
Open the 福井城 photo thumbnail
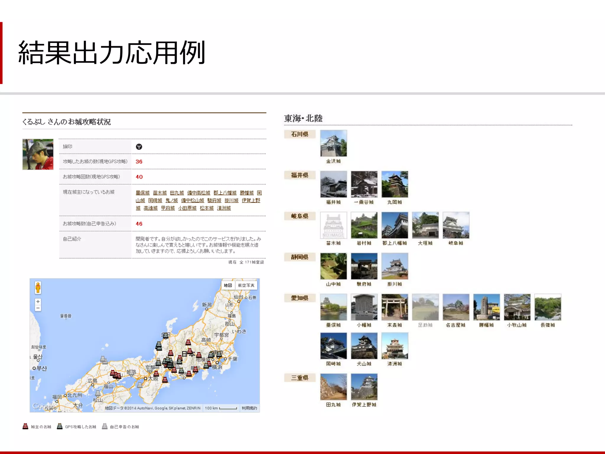pyautogui.click(x=334, y=184)
